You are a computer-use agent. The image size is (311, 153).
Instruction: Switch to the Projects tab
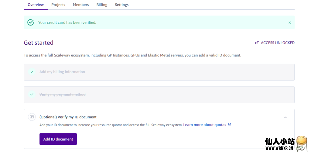(58, 5)
